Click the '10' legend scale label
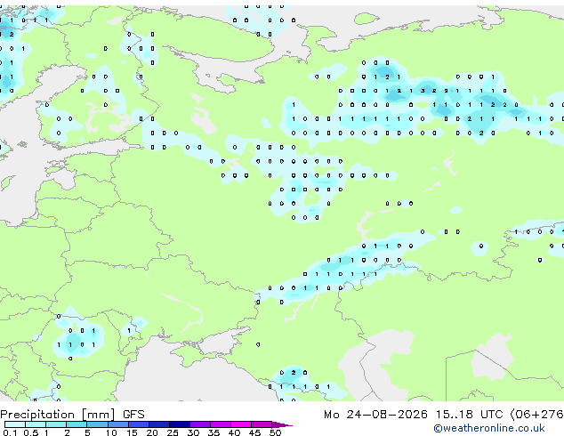564x436 pixels. (111, 432)
